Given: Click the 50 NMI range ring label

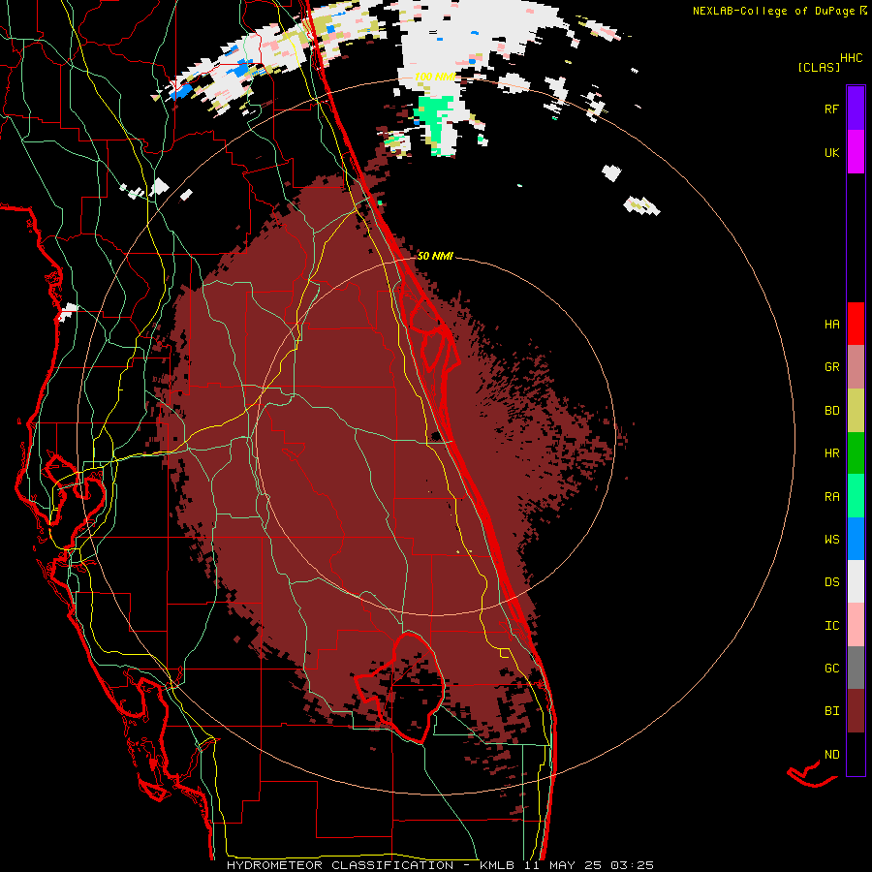Looking at the screenshot, I should click(435, 256).
